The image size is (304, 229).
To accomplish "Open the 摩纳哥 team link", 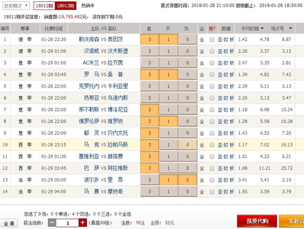I will click(115, 191).
